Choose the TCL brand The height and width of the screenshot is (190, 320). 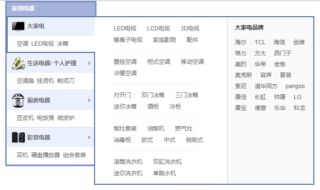point(260,42)
